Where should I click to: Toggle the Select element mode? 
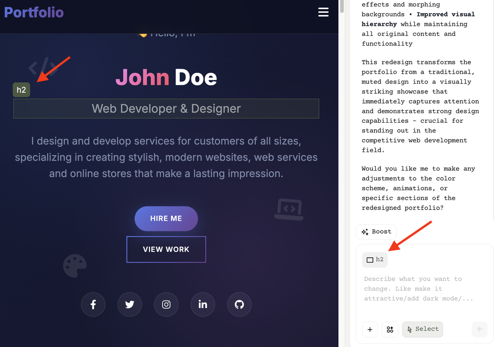click(423, 329)
